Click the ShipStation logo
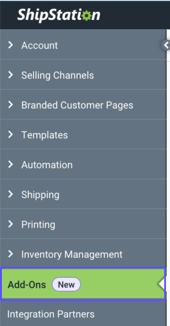Image resolution: width=170 pixels, height=326 pixels. point(59,15)
